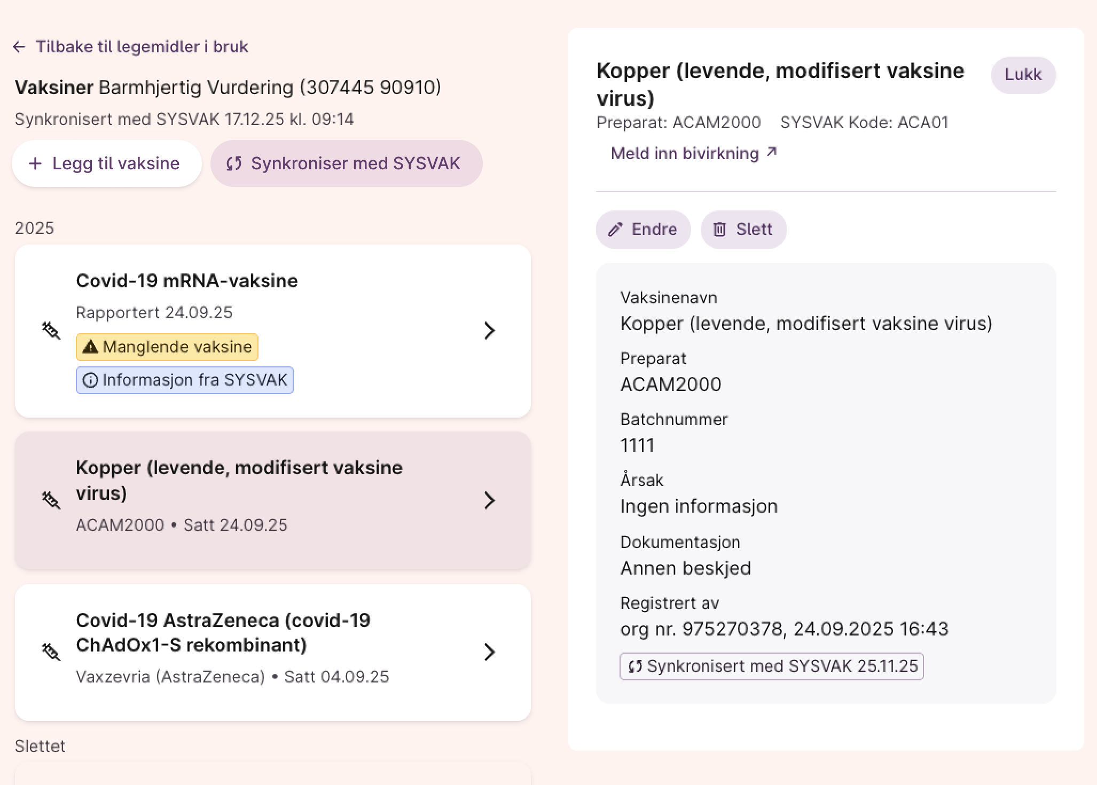Screen dimensions: 1097x785
Task: Click the warning triangle on Manglende vaksine
Action: pyautogui.click(x=90, y=347)
